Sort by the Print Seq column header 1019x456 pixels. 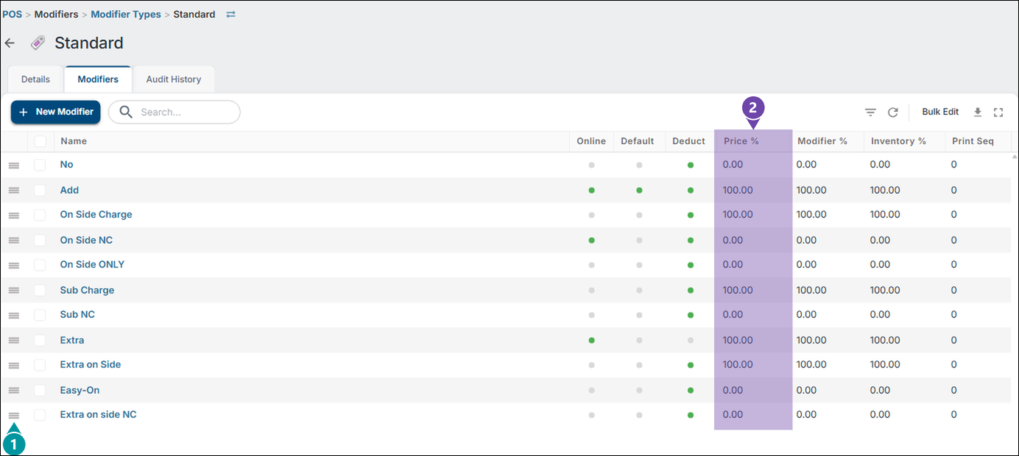click(972, 141)
